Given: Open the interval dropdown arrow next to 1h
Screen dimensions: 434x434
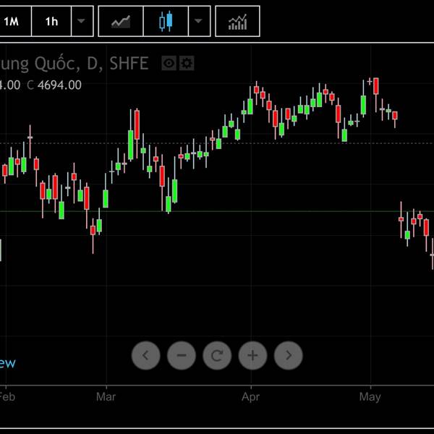Looking at the screenshot, I should (82, 21).
